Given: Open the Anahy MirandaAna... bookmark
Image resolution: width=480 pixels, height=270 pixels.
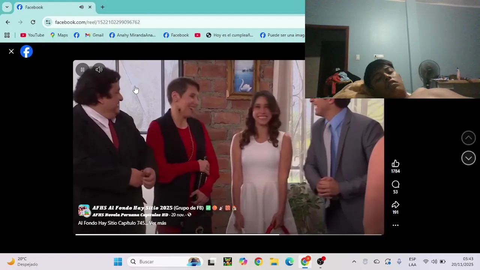Looking at the screenshot, I should click(x=132, y=35).
